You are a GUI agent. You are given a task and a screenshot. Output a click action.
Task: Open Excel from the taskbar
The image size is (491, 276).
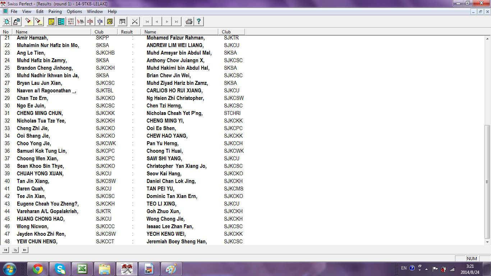point(82,269)
